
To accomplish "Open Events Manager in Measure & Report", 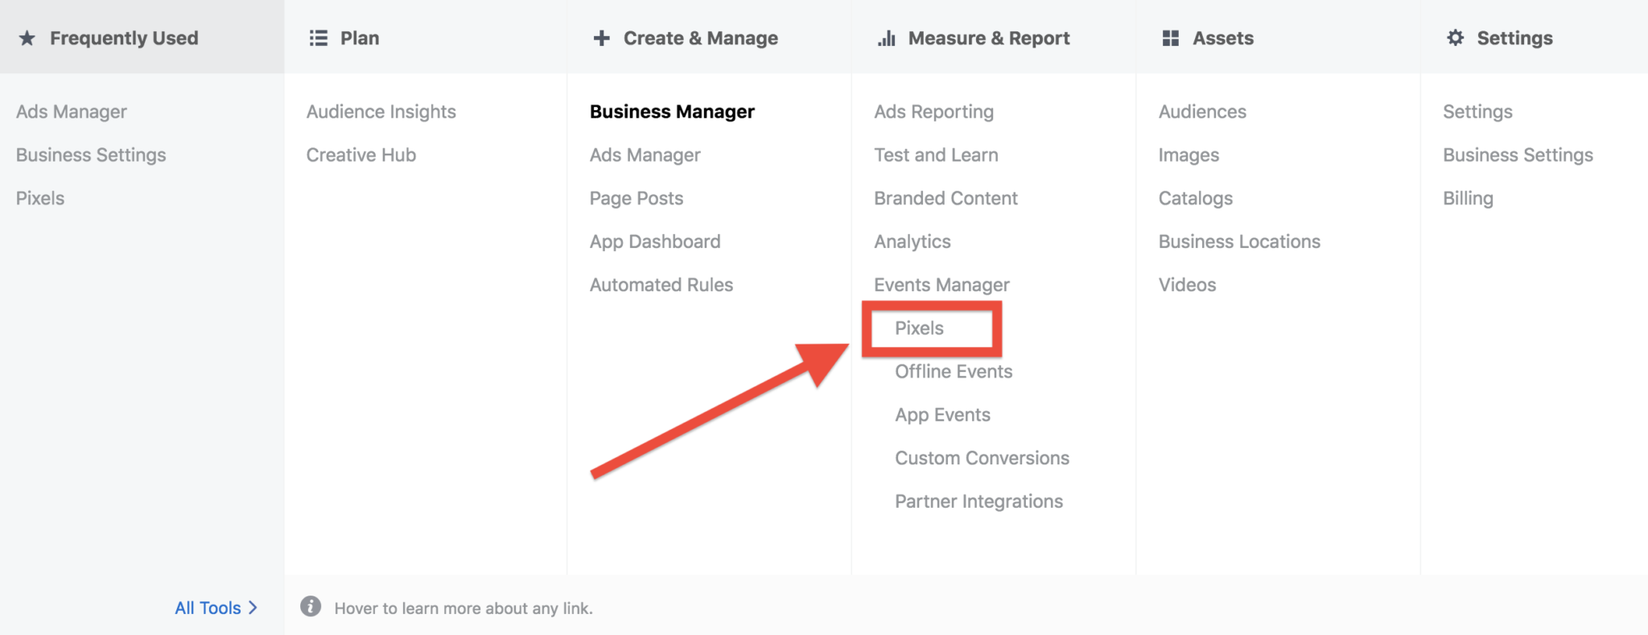I will point(941,285).
